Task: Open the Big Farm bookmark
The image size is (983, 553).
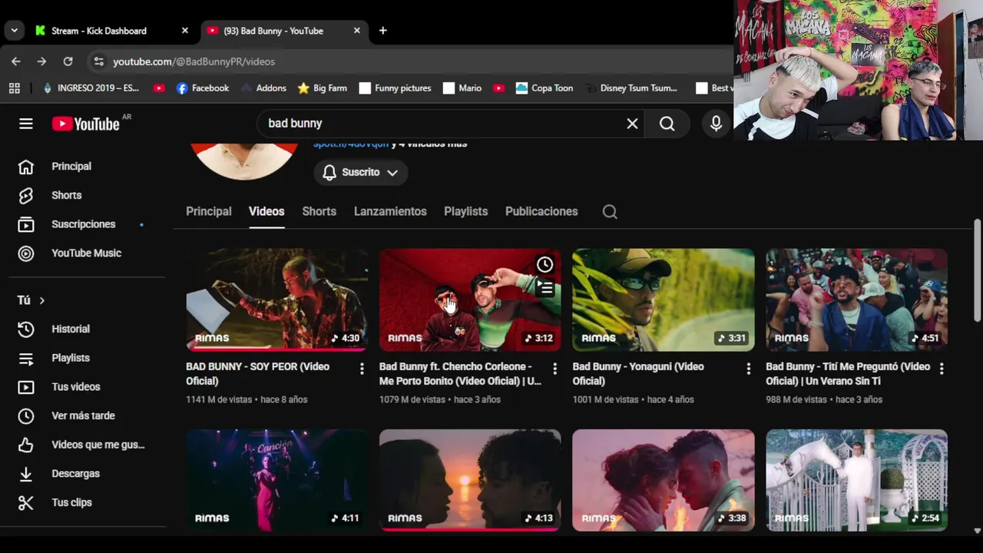Action: point(323,88)
